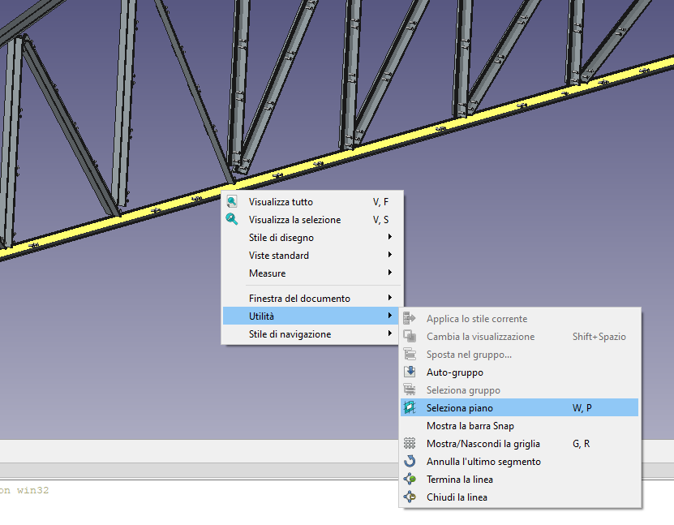The width and height of the screenshot is (674, 525).
Task: Click the 'W, P' shortcut text
Action: pyautogui.click(x=582, y=407)
